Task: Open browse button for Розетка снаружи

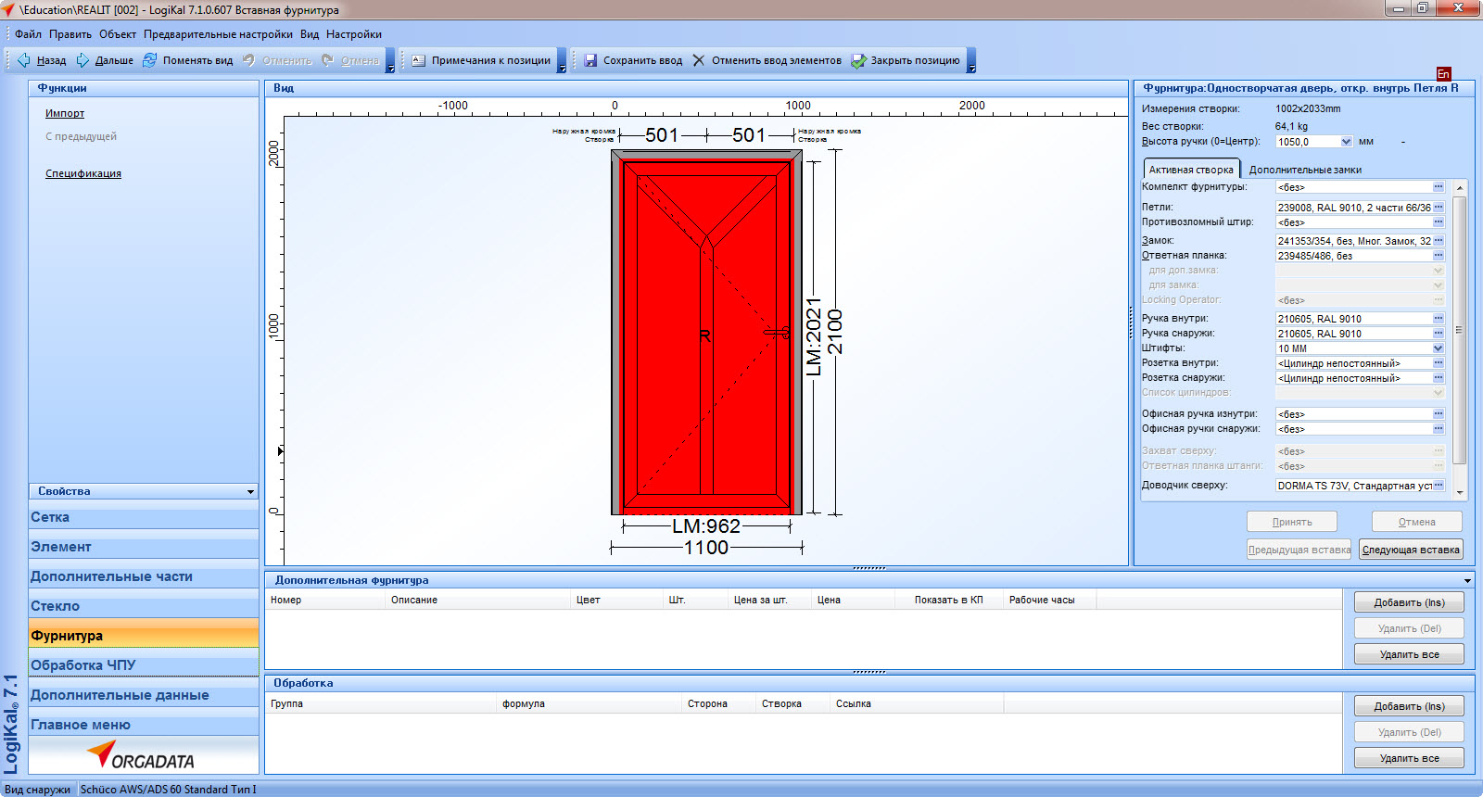Action: tap(1439, 378)
